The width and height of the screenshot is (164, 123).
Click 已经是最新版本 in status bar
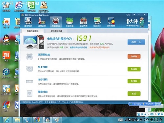point(76,102)
